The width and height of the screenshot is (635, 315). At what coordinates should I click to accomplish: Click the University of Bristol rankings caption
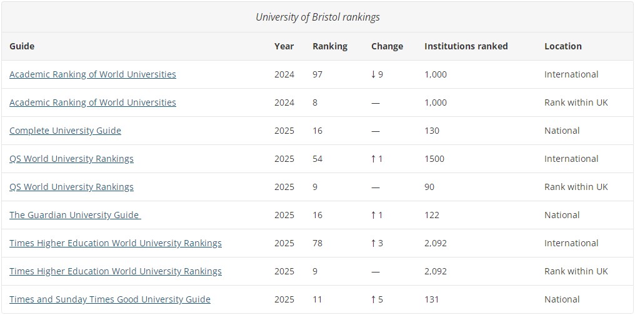(317, 17)
